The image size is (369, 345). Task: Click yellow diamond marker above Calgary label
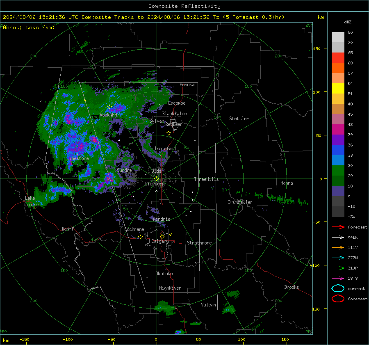click(x=162, y=236)
